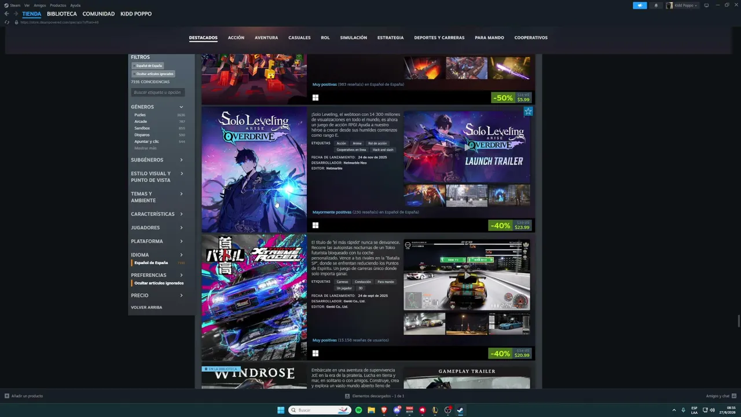Remove the Ocultar artículos ignorados filter chip

coord(153,74)
